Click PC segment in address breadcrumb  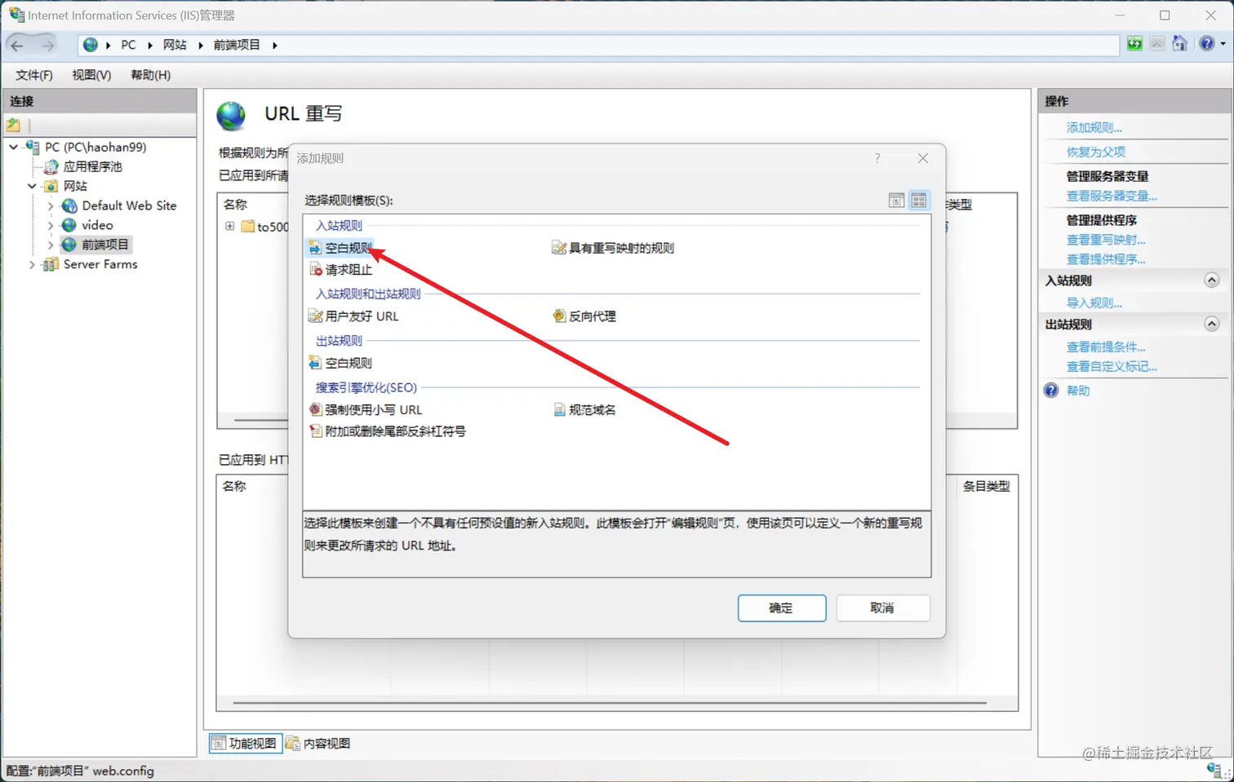[x=128, y=45]
